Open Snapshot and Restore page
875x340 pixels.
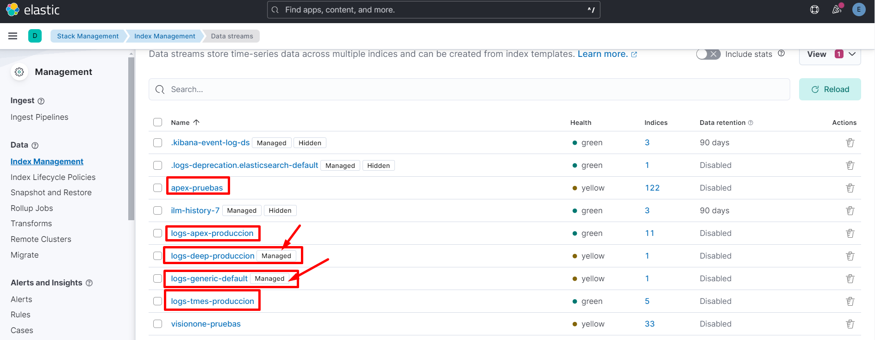tap(51, 192)
